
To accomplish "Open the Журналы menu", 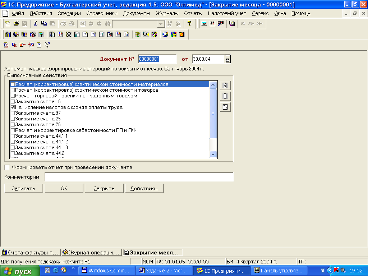I will [x=167, y=13].
